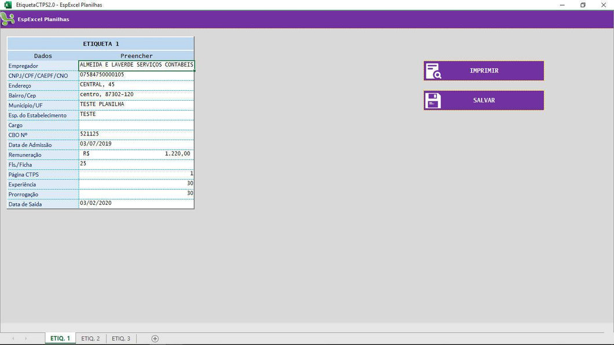Add a new sheet with the plus icon
This screenshot has width=614, height=345.
[x=155, y=339]
